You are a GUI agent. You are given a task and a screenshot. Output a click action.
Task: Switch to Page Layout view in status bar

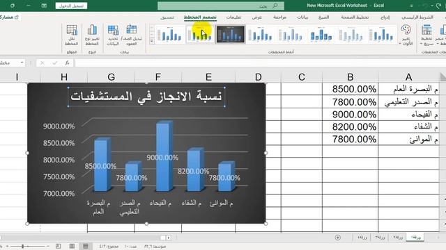(x=72, y=247)
